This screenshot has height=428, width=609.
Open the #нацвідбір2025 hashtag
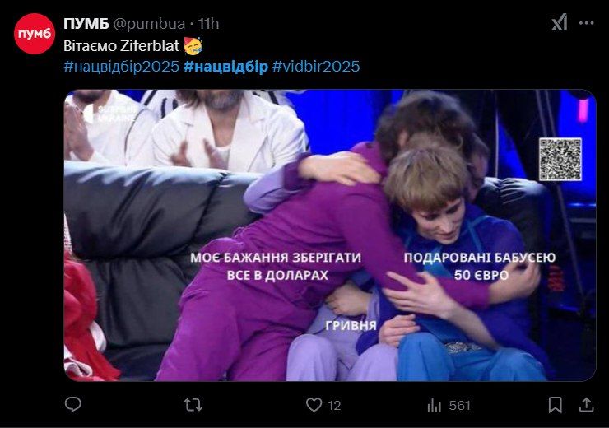tap(122, 67)
